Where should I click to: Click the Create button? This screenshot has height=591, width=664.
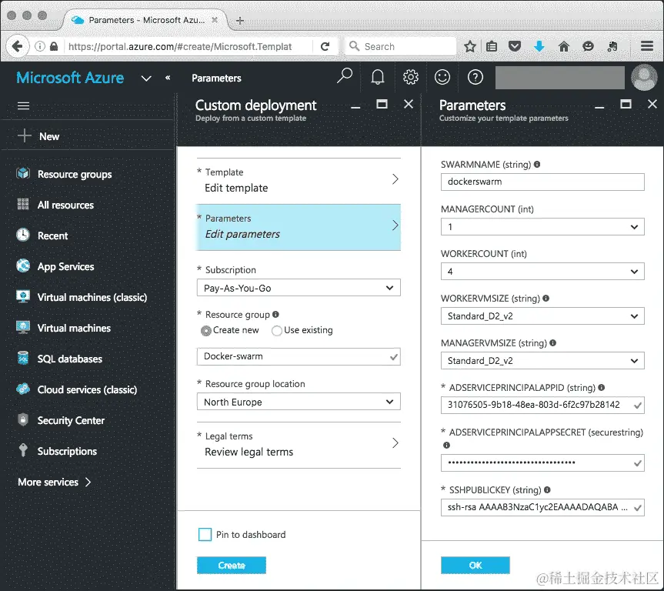point(231,564)
